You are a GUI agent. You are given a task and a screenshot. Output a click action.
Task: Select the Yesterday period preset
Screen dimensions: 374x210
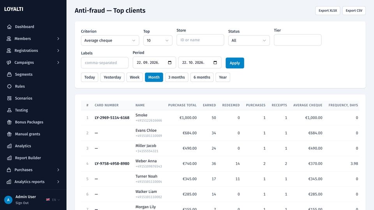(112, 77)
